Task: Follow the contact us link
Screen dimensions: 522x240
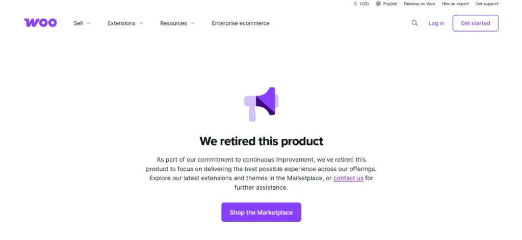Action: click(x=348, y=178)
